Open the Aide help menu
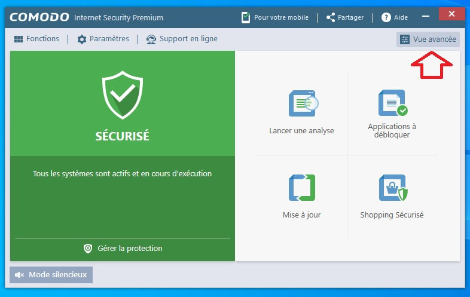The image size is (470, 297). pos(395,17)
